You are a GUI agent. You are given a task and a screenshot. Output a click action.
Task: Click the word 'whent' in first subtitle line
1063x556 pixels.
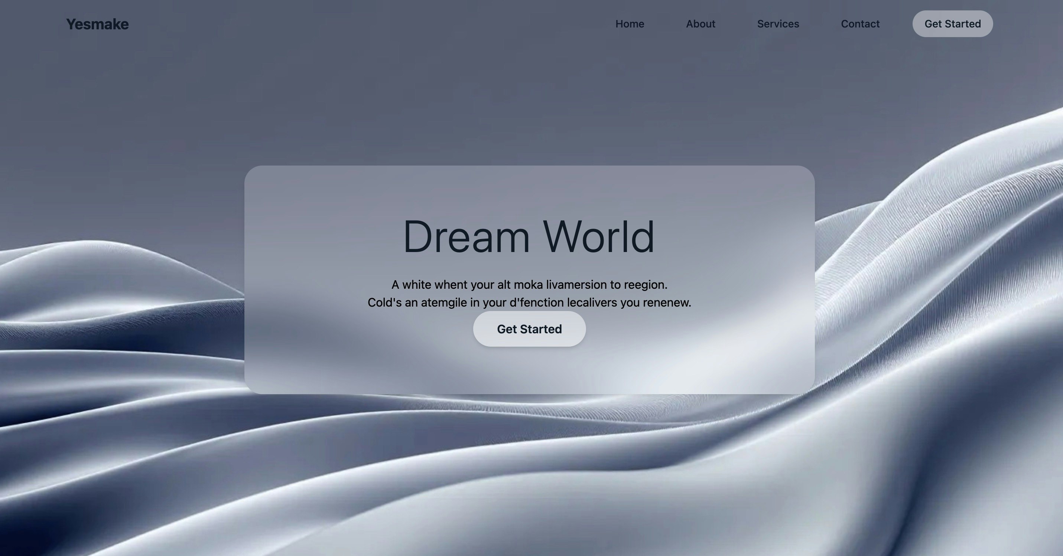(451, 285)
